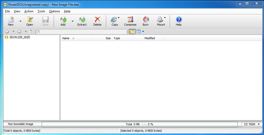Maximize the PowerISO window
Screen dimensions: 264x135
247,3
